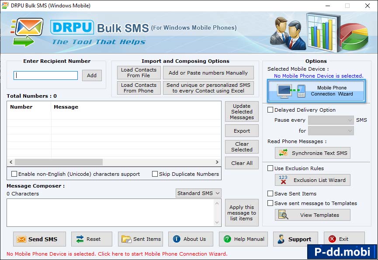Click Clear Selected button

(x=242, y=147)
